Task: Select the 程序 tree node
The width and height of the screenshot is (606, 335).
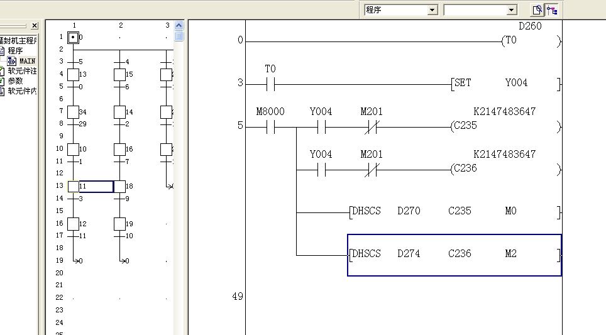Action: pyautogui.click(x=15, y=50)
